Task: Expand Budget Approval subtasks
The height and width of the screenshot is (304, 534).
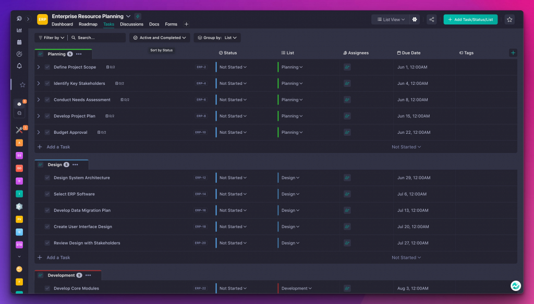Action: coord(39,132)
